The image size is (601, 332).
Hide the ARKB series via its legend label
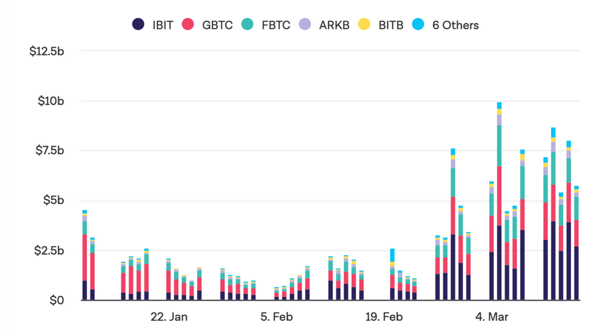[334, 25]
